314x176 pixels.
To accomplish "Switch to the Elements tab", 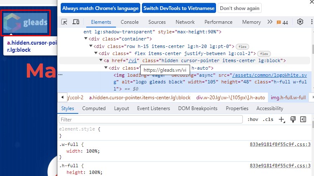I will (101, 22).
